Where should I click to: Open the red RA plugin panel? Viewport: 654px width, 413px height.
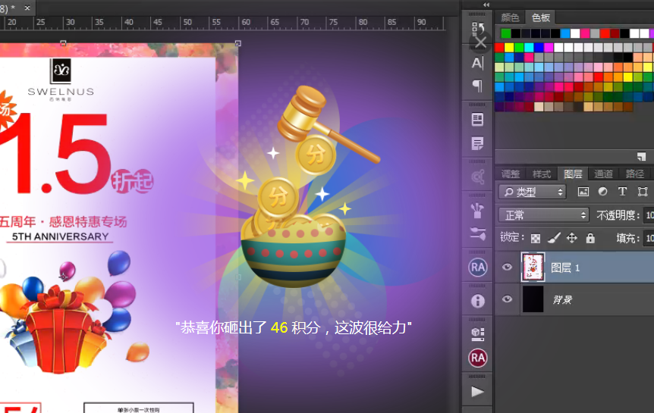point(478,358)
